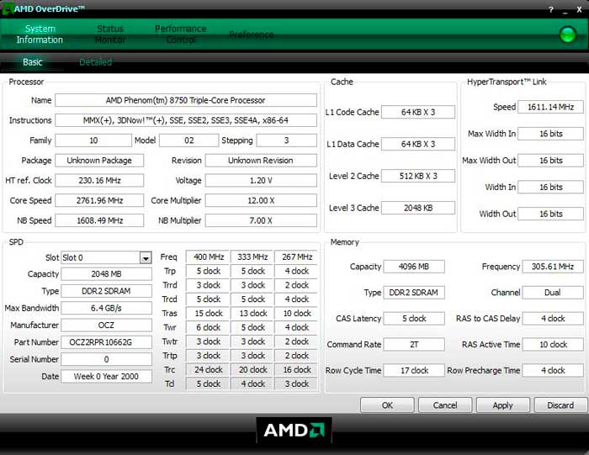Open the SPD Slot dropdown arrow

pyautogui.click(x=146, y=257)
